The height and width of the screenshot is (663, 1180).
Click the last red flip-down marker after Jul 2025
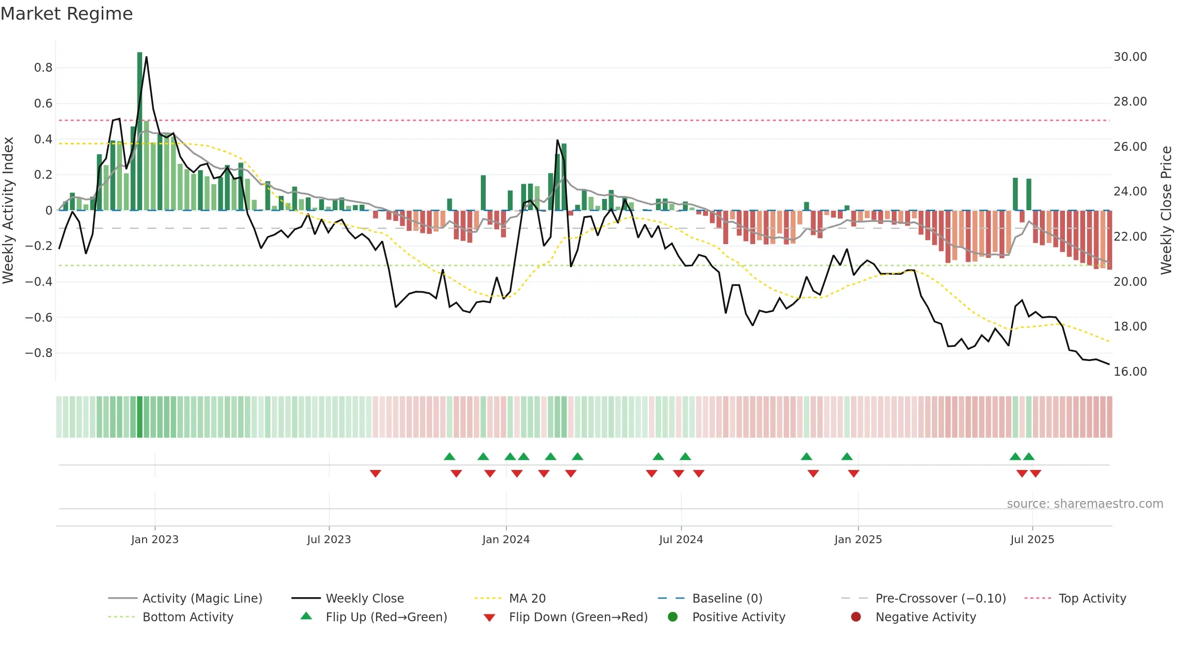pos(1035,473)
